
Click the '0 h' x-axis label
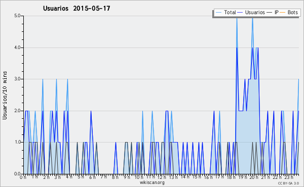click(x=23, y=177)
